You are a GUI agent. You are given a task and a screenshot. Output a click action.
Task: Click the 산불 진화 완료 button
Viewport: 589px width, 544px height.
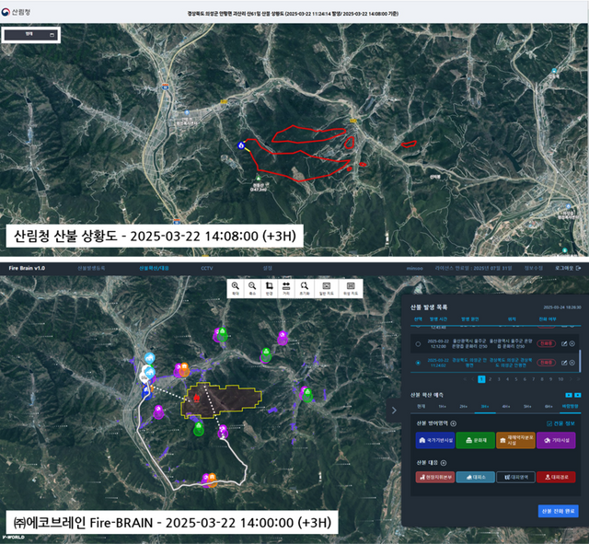tap(558, 510)
